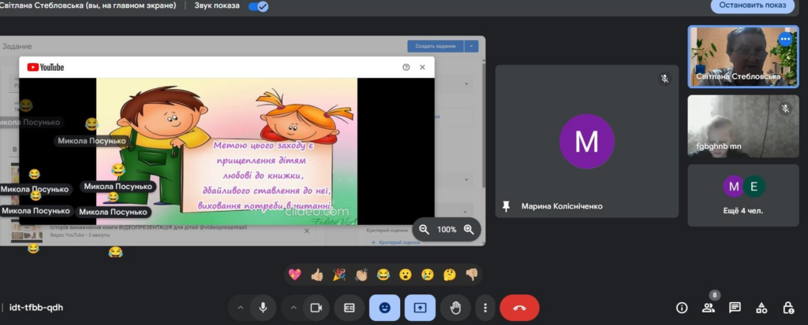Open dropdown arrow next to 'Создать задание'
Viewport: 808px width, 325px height.
click(472, 46)
